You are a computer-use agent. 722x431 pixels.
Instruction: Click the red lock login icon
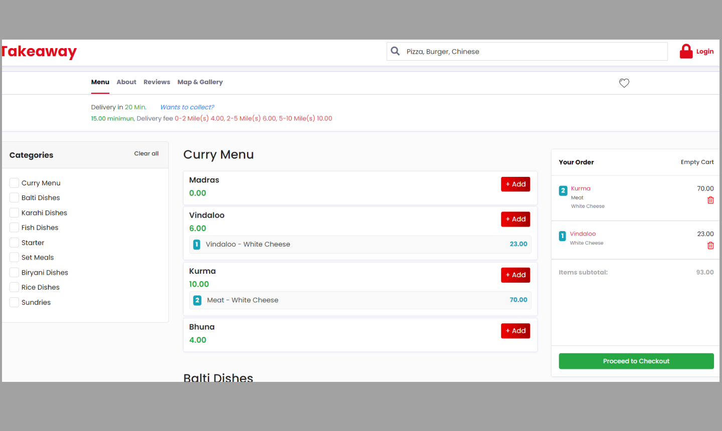click(x=686, y=51)
